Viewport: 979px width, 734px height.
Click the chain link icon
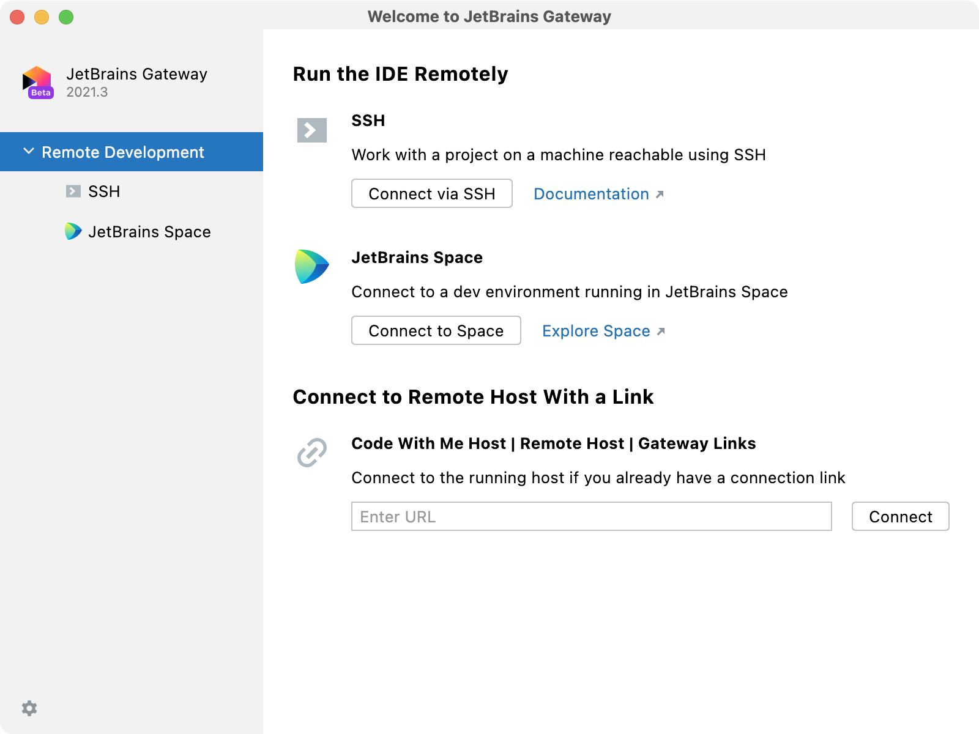pyautogui.click(x=312, y=453)
